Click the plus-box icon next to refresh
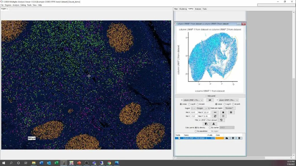This screenshot has width=296, height=166. pyautogui.click(x=223, y=116)
